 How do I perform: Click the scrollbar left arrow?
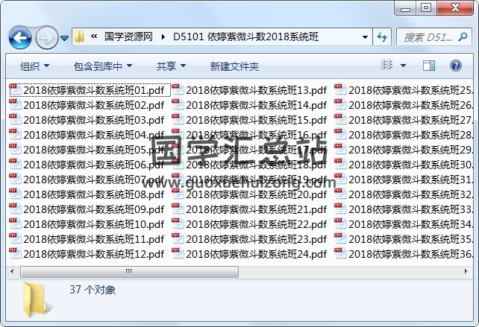(x=12, y=271)
